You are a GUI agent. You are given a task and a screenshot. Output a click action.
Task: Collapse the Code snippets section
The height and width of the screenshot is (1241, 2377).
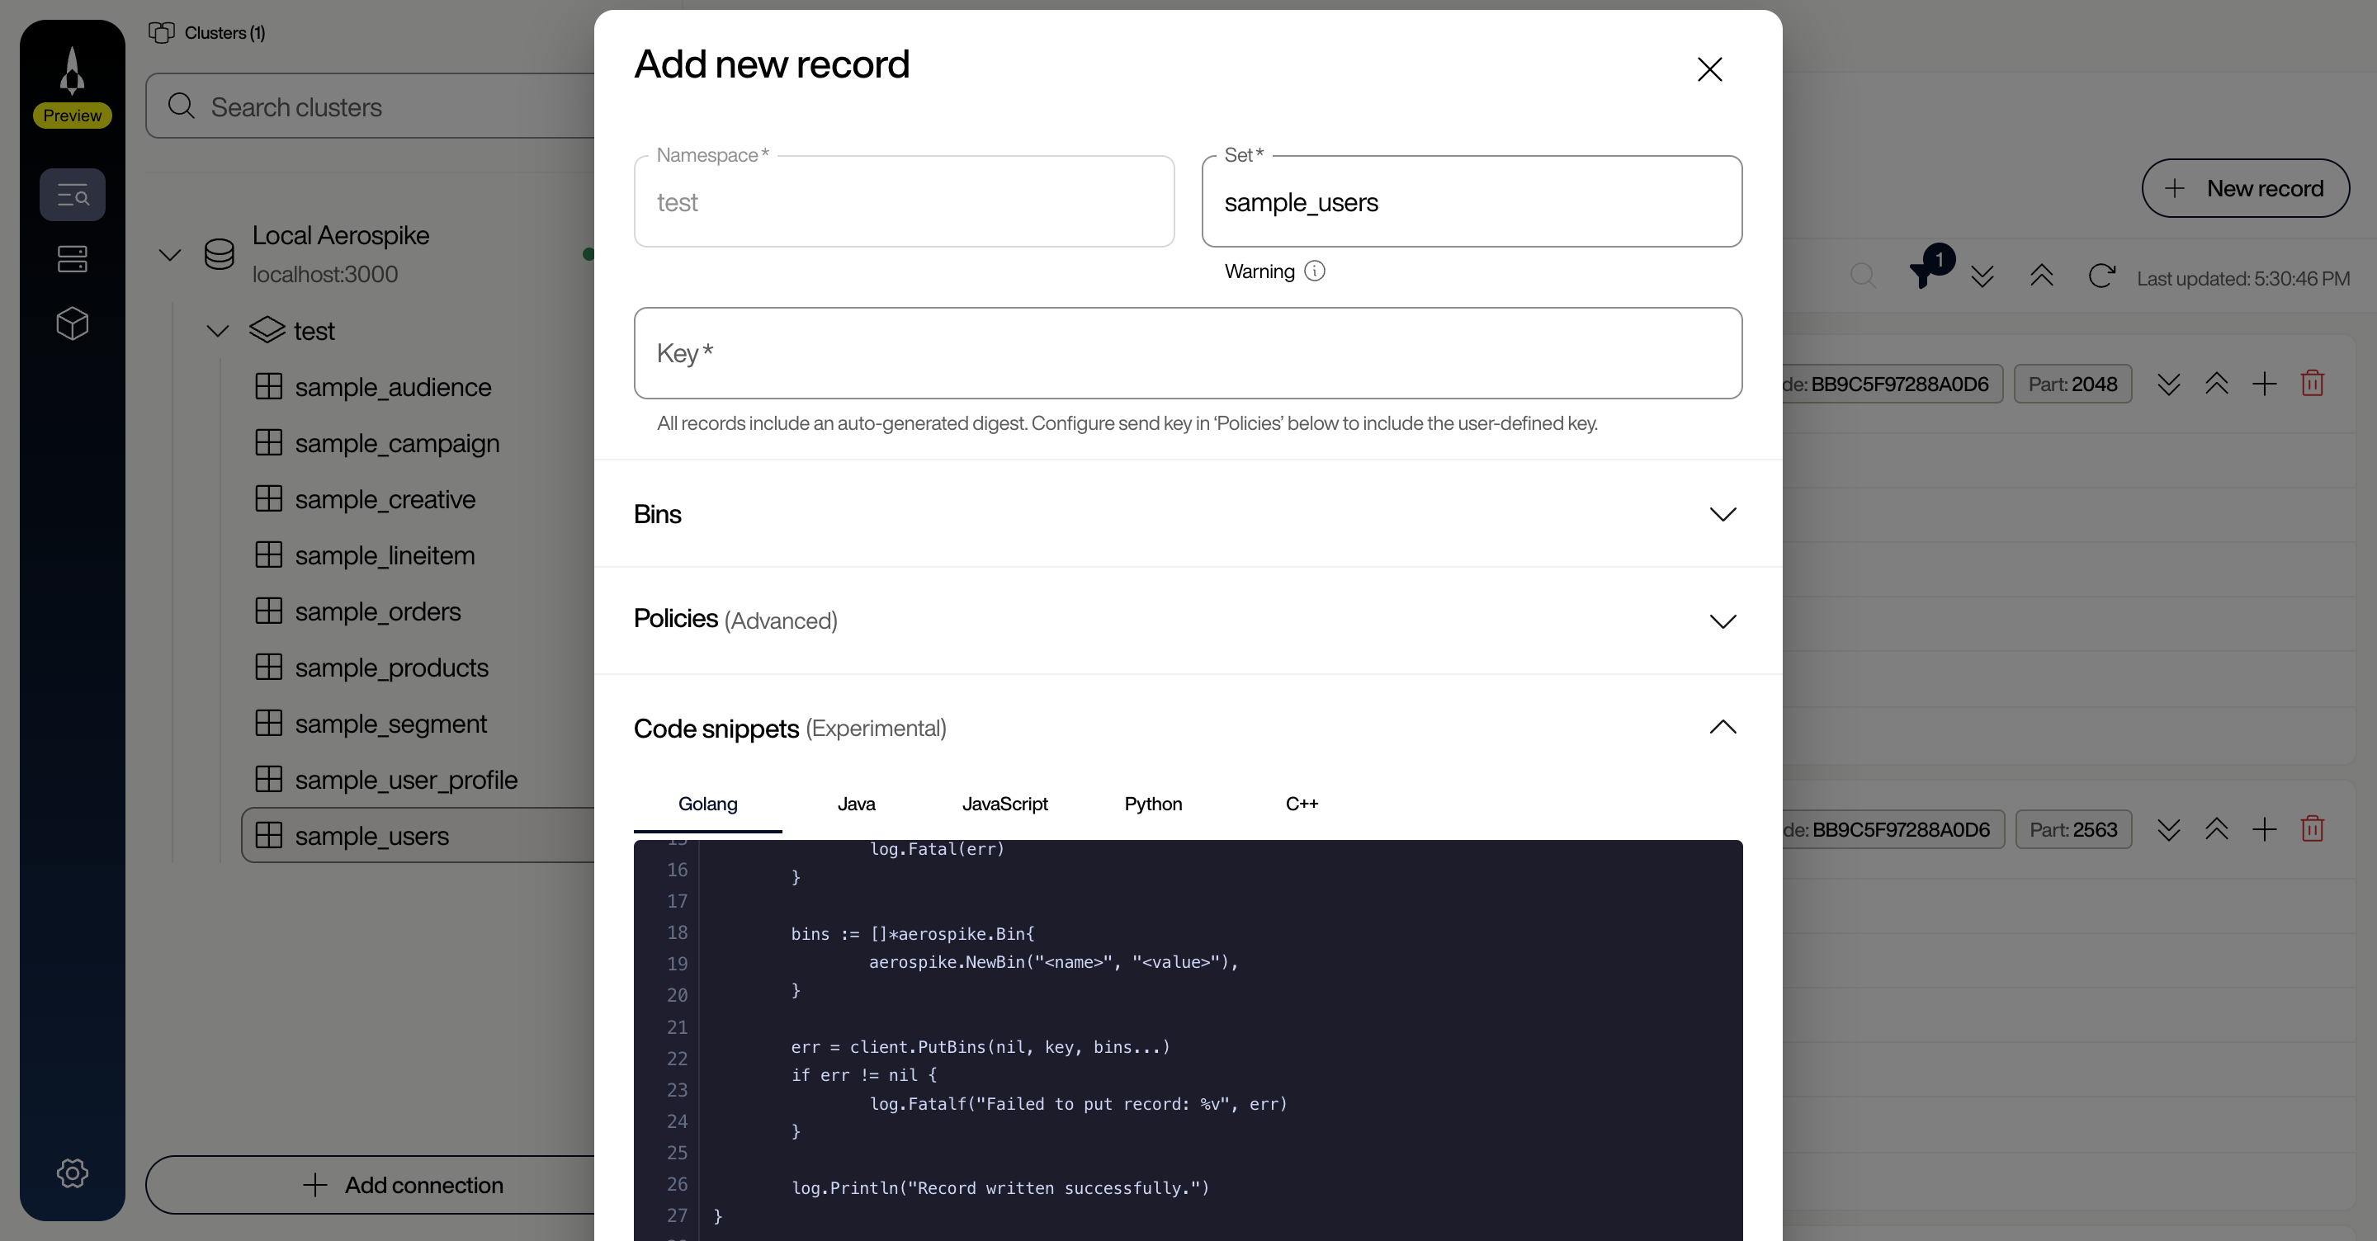[x=1721, y=728]
